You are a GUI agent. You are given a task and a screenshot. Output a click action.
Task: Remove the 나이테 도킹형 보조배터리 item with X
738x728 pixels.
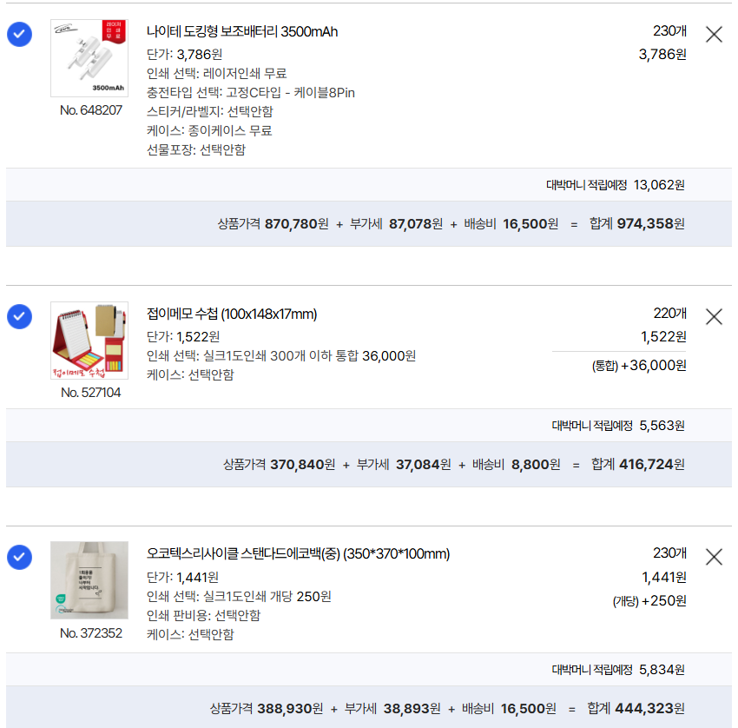pos(714,35)
